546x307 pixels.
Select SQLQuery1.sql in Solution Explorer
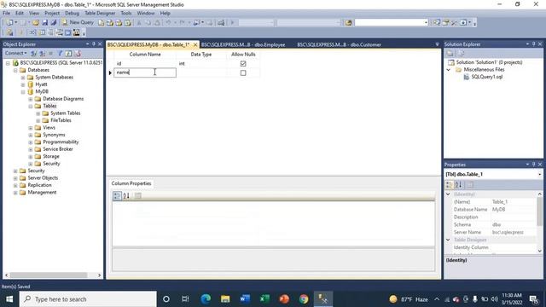coord(487,77)
